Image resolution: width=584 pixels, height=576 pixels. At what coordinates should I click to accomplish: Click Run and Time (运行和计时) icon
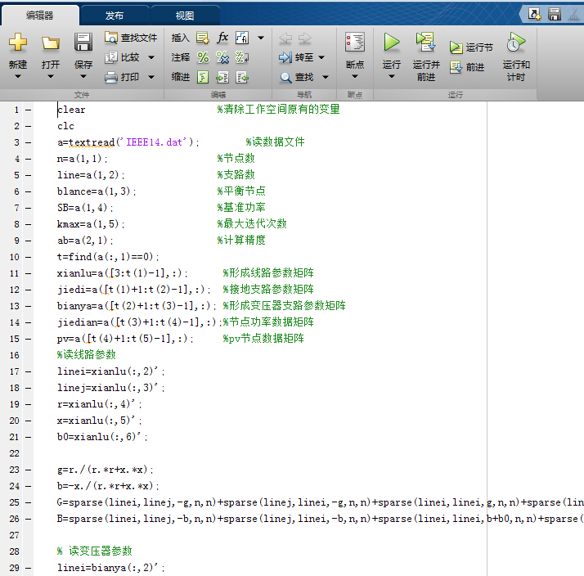coord(516,42)
